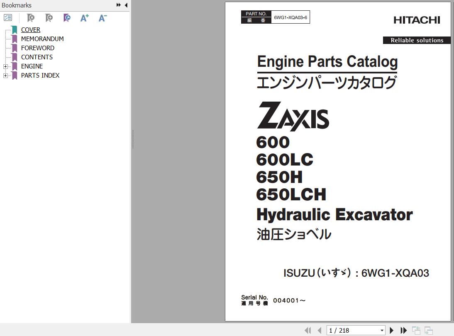Viewport: 454px width, 336px height.
Task: Expand the PARTS INDEX bookmark node
Action: click(5, 75)
